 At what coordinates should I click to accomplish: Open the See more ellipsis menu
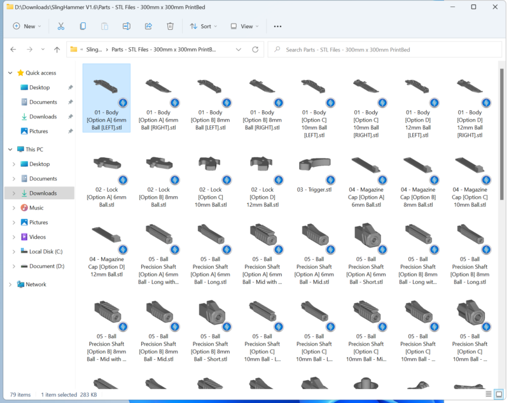pyautogui.click(x=277, y=26)
